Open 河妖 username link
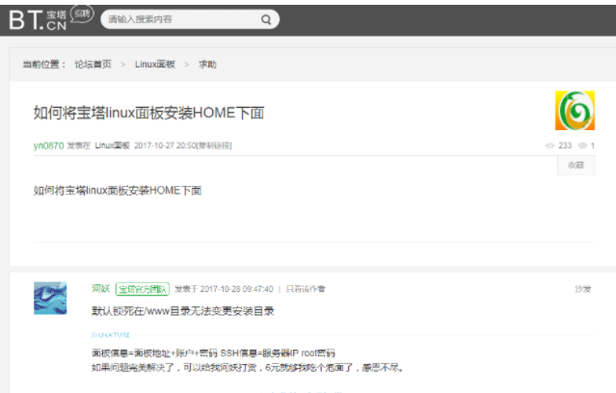This screenshot has height=393, width=616. pos(100,288)
